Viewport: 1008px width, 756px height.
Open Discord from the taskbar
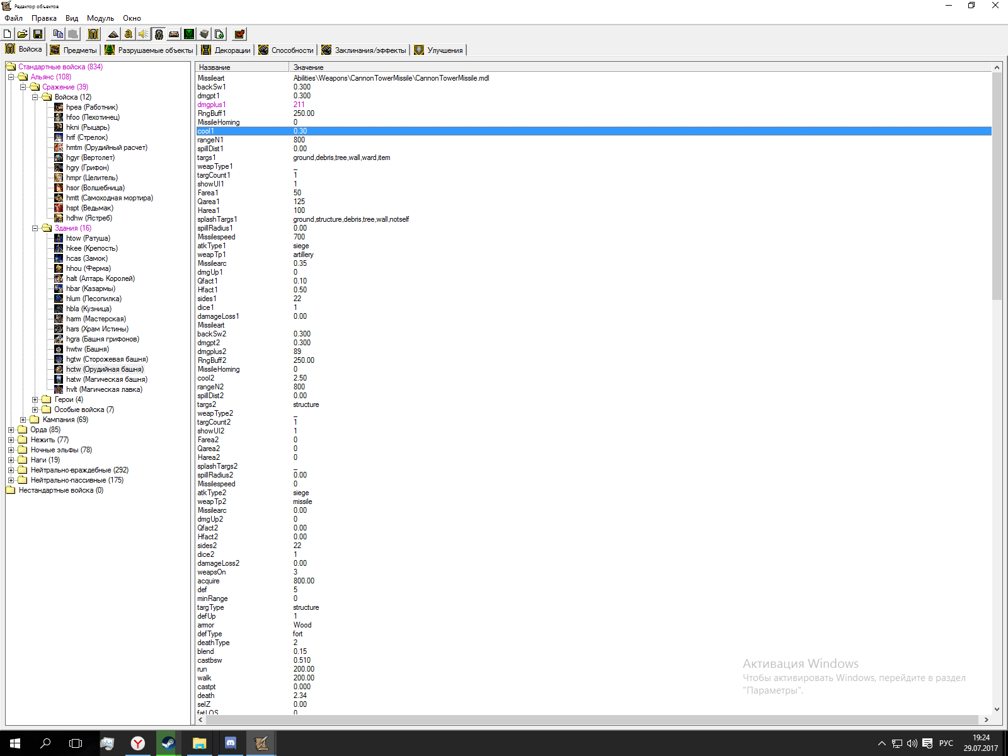pos(231,743)
